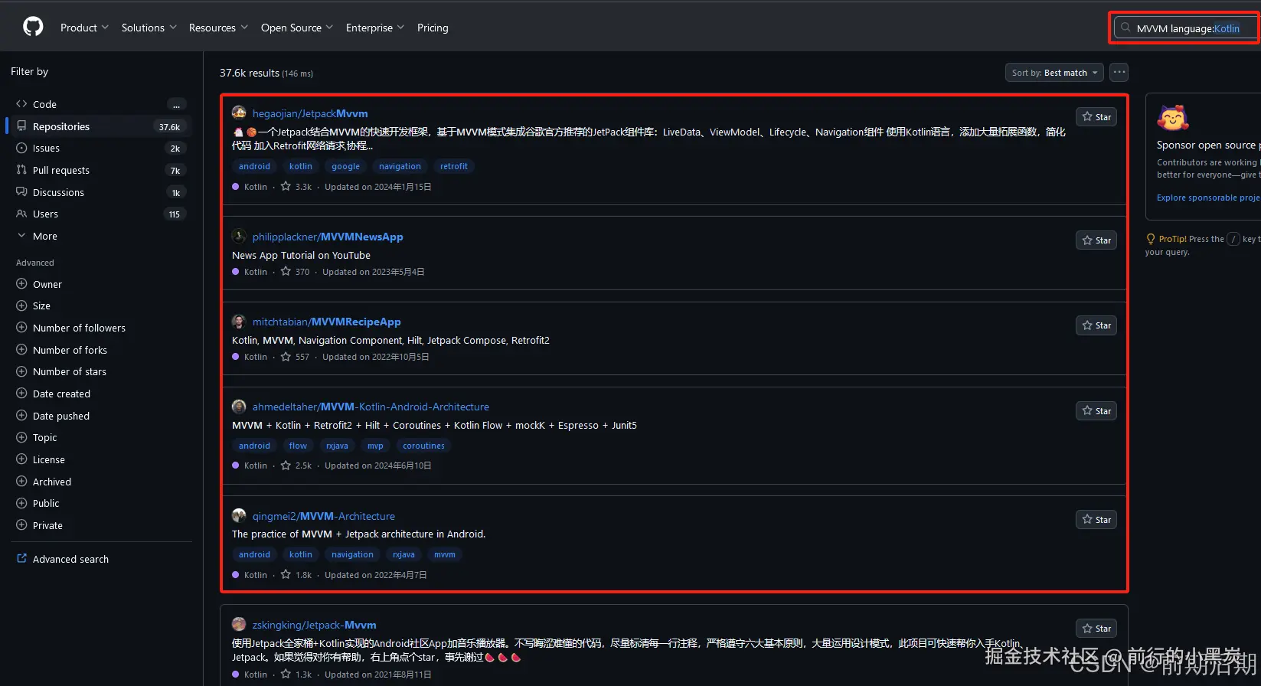Open qingmei2/MVVM-Architecture repository
Screen dimensions: 1261x686
(x=324, y=516)
